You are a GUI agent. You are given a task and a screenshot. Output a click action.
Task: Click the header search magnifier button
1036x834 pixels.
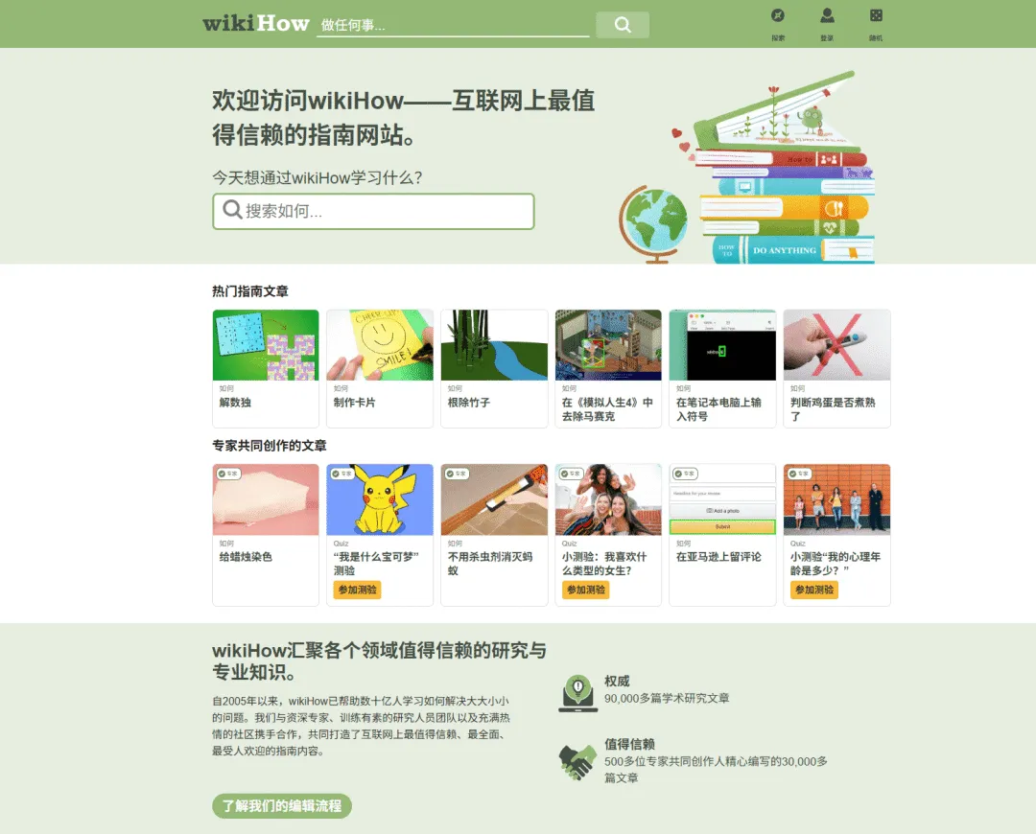[623, 24]
